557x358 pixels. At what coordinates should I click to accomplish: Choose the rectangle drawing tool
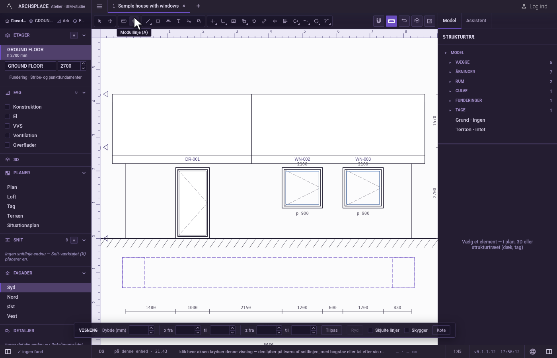coord(158,21)
